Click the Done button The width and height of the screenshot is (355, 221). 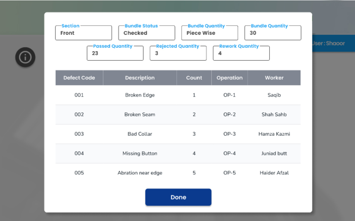pos(178,197)
